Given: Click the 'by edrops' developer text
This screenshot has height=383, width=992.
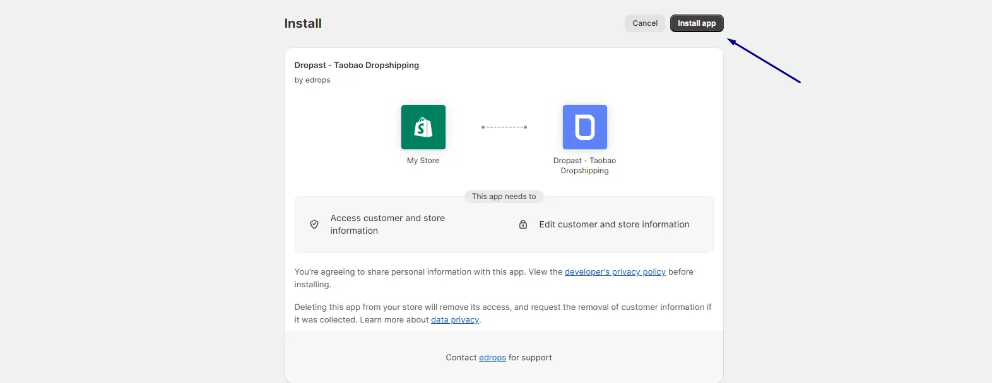Looking at the screenshot, I should [312, 80].
